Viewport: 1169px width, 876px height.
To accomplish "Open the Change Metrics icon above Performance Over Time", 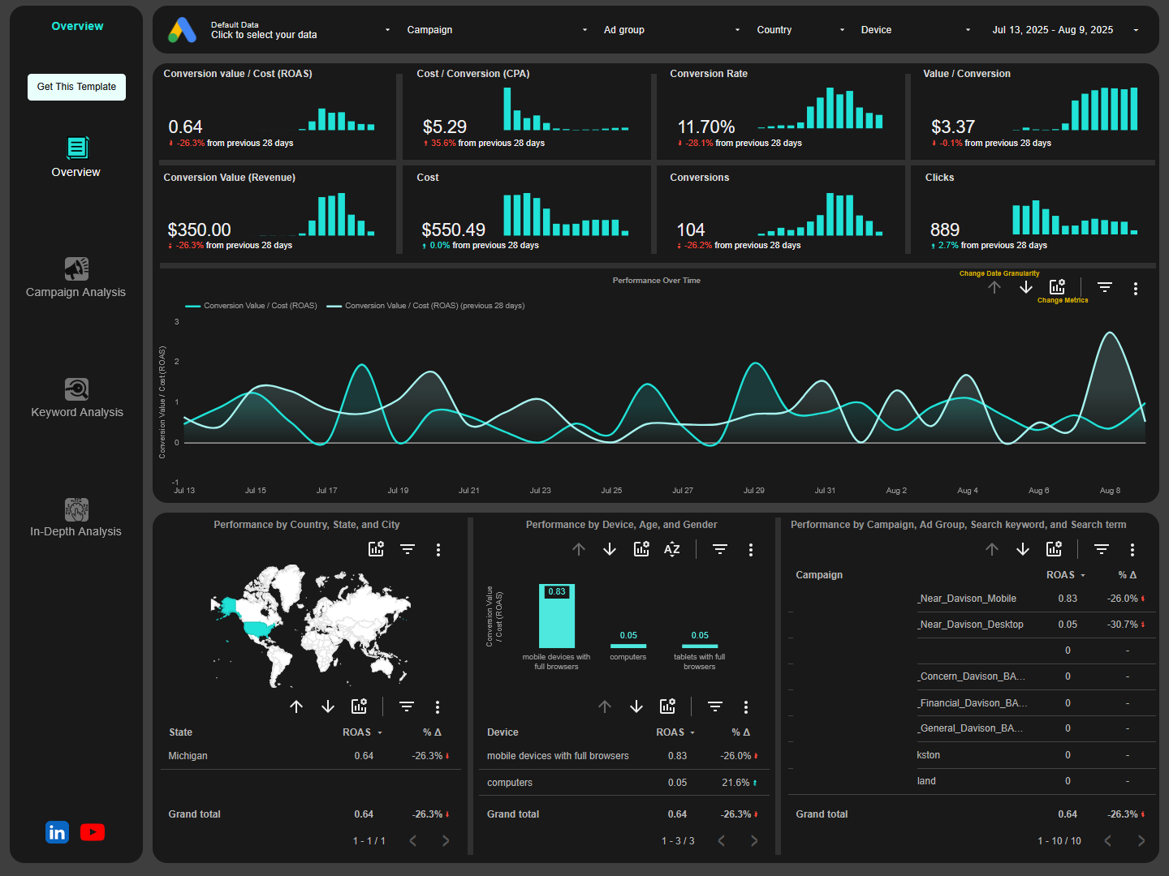I will tap(1057, 286).
